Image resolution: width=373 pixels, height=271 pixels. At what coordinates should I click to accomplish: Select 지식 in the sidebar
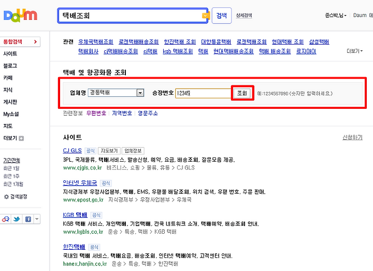(8, 90)
